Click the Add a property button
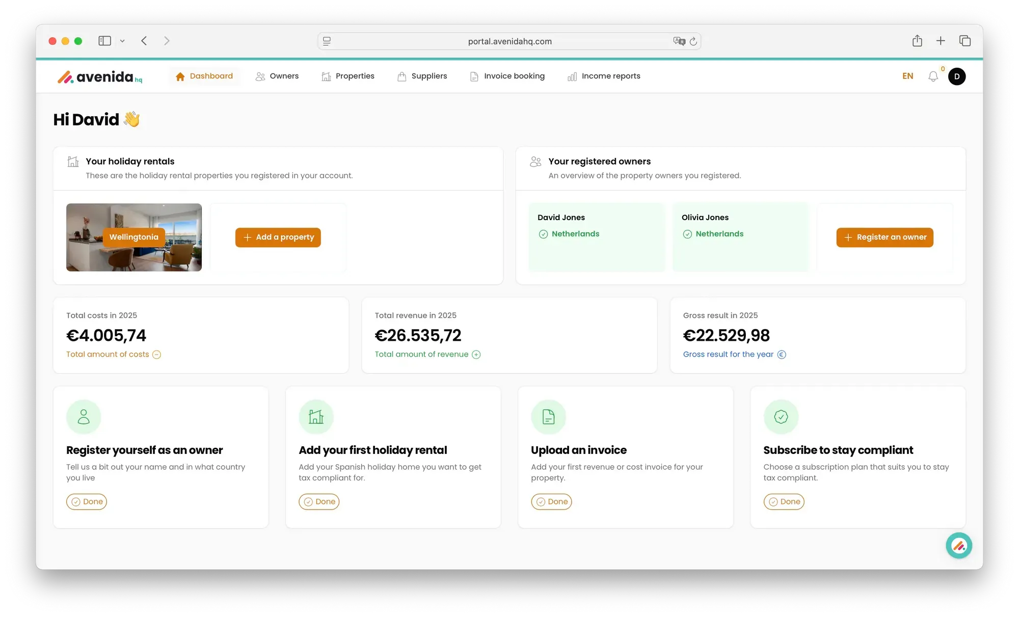The height and width of the screenshot is (617, 1019). coord(278,237)
